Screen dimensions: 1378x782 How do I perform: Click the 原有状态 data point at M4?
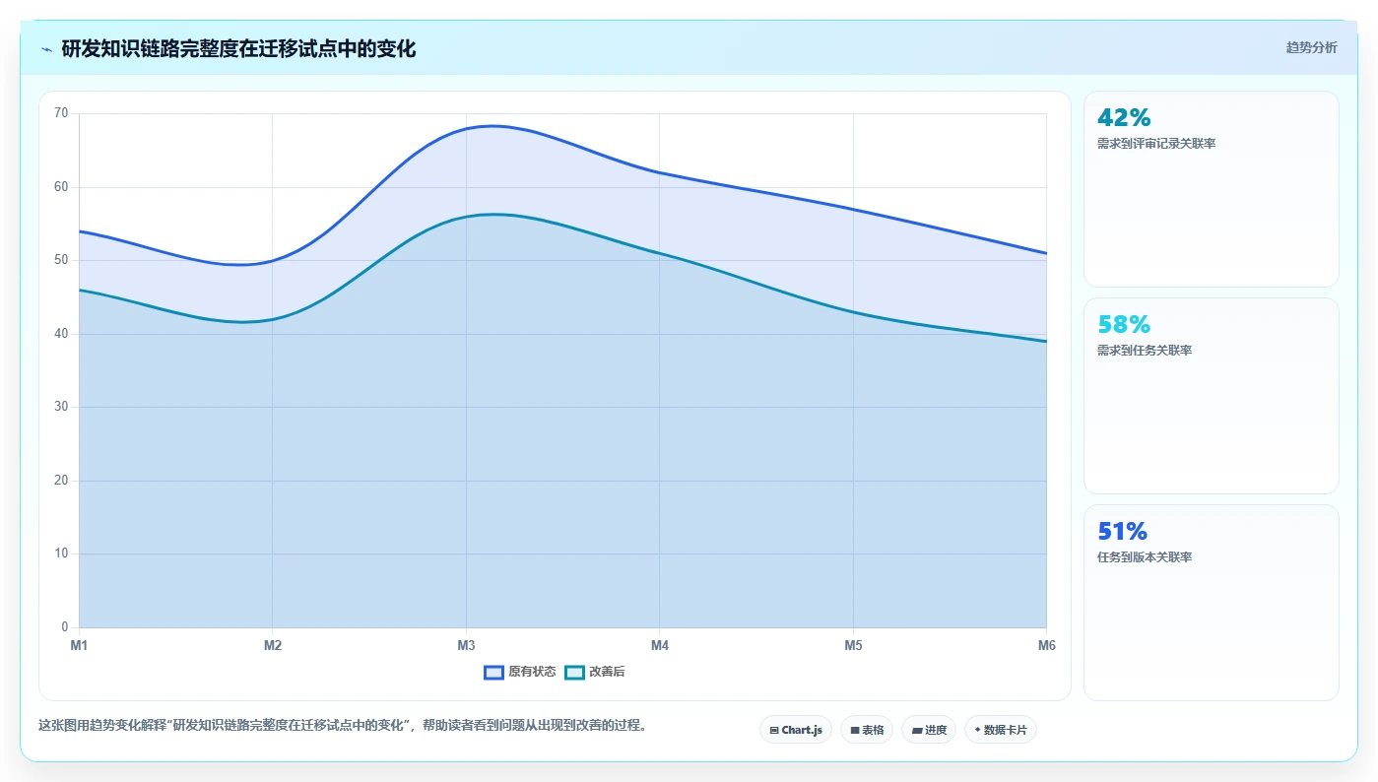click(x=660, y=172)
